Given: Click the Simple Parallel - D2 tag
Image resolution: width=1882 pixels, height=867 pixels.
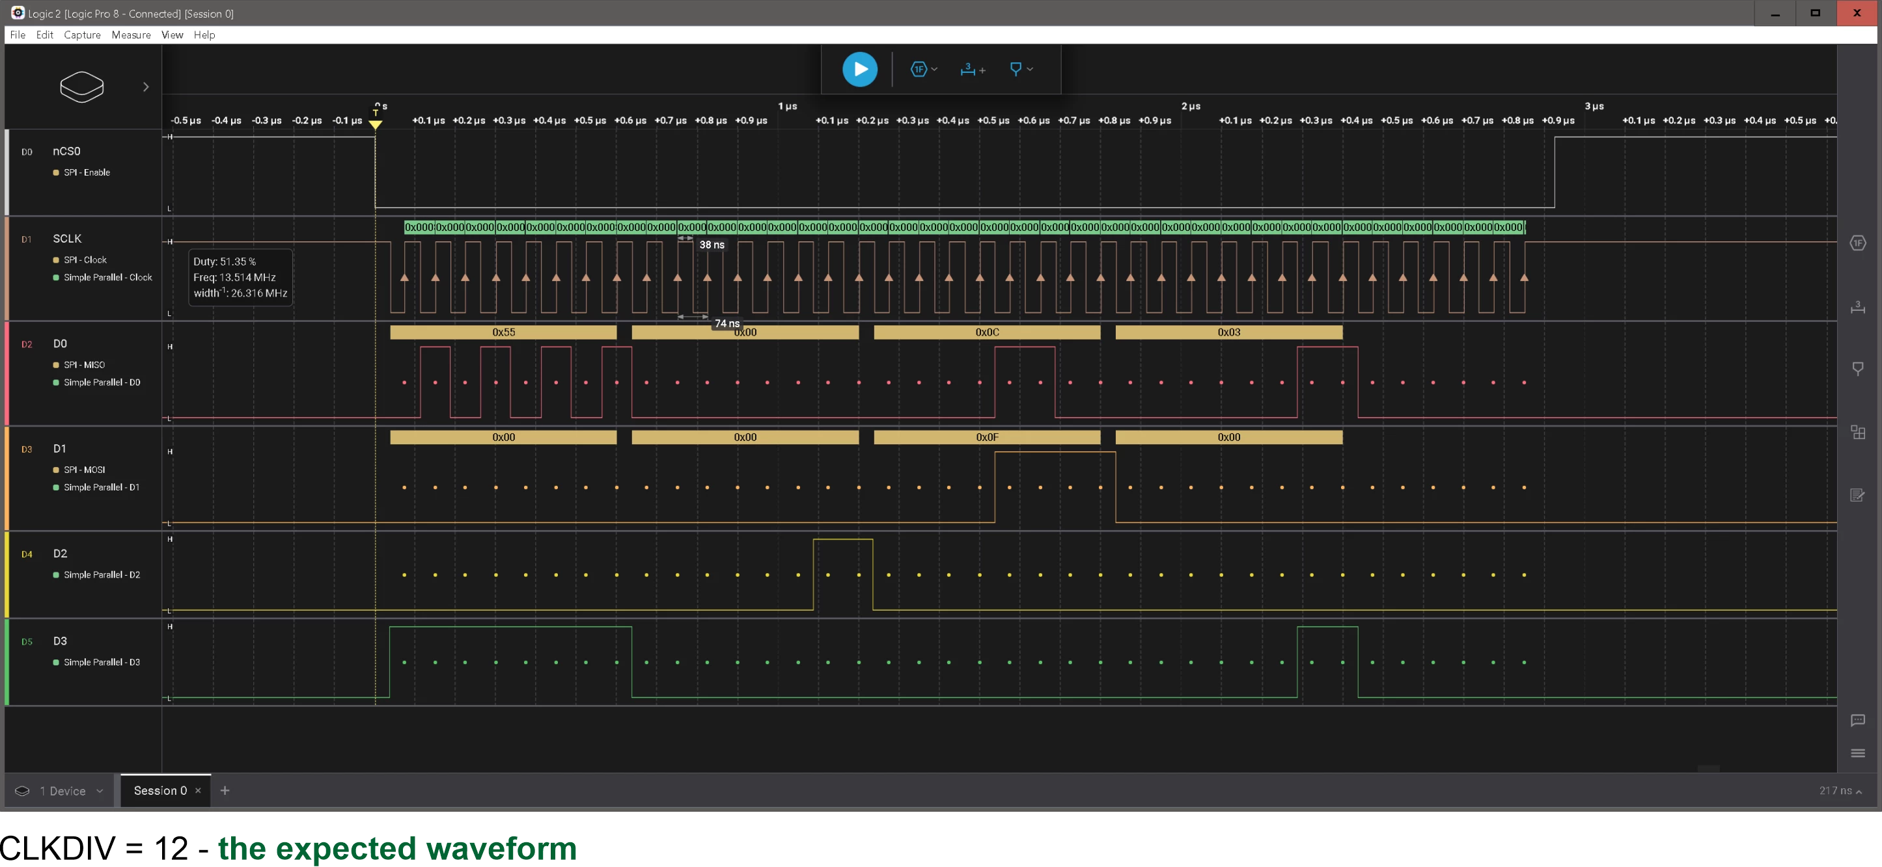Looking at the screenshot, I should [x=96, y=575].
